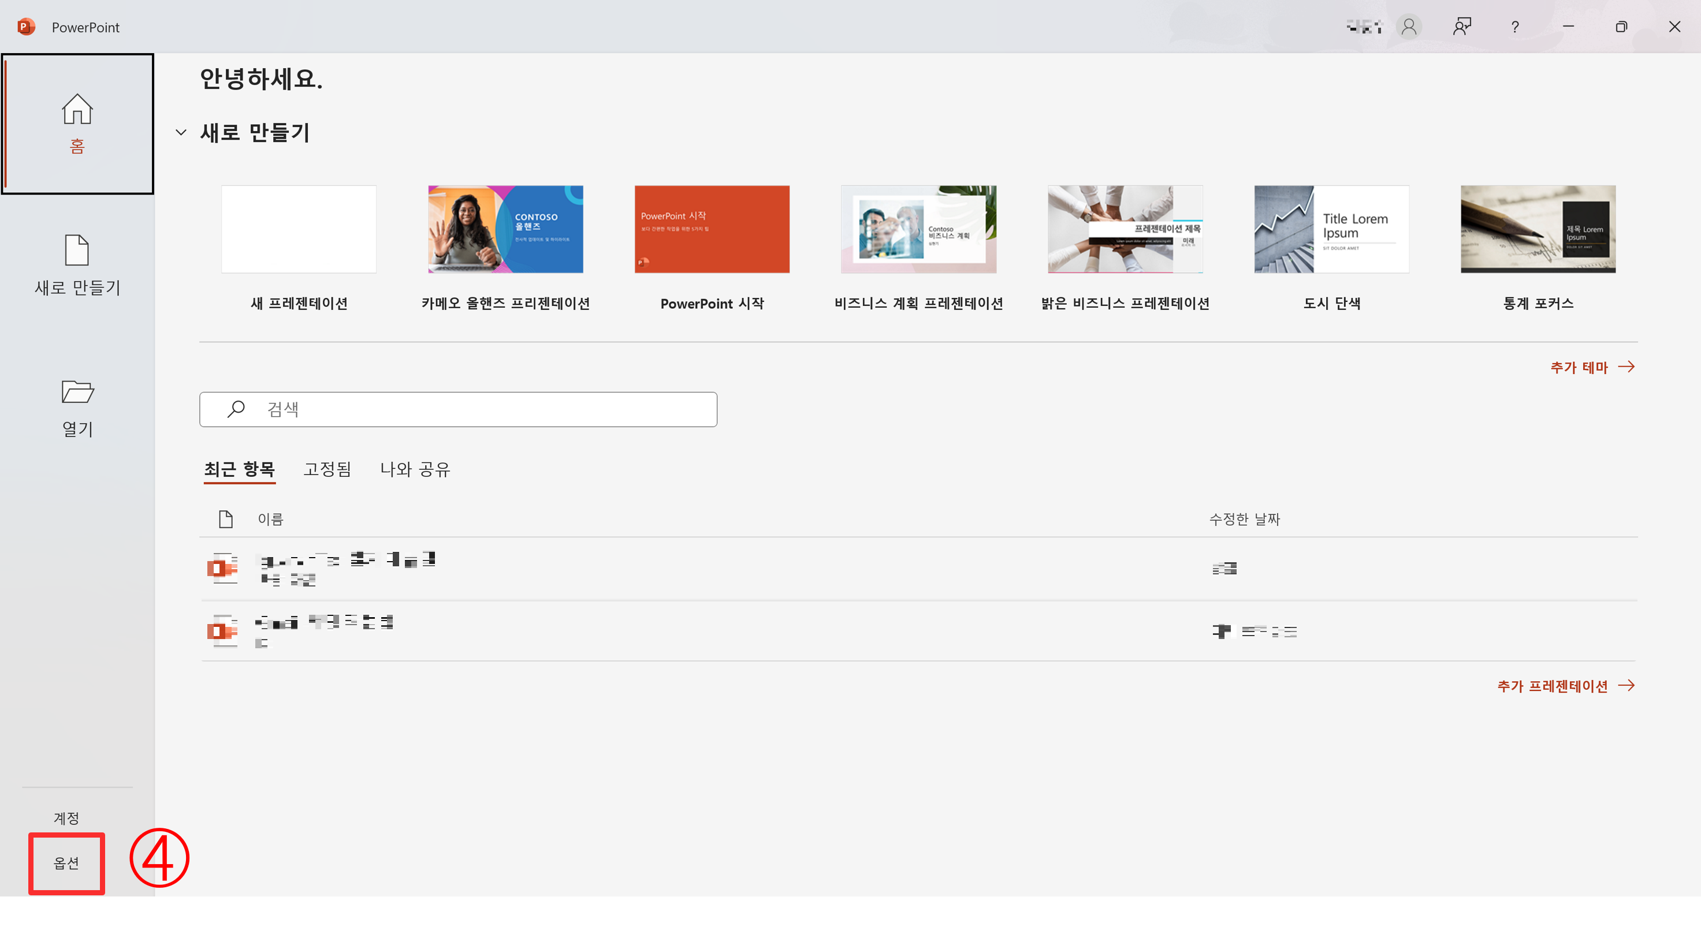Sort by 수정한 날짜 column header

1244,520
